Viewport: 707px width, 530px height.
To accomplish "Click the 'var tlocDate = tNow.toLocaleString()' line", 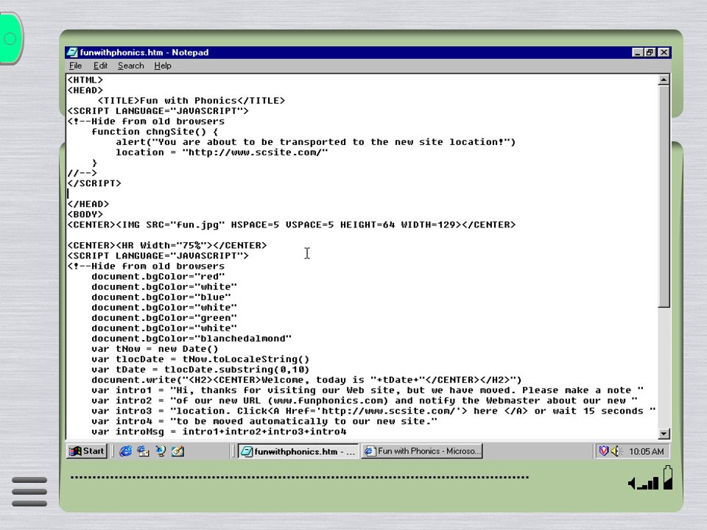I will (200, 360).
